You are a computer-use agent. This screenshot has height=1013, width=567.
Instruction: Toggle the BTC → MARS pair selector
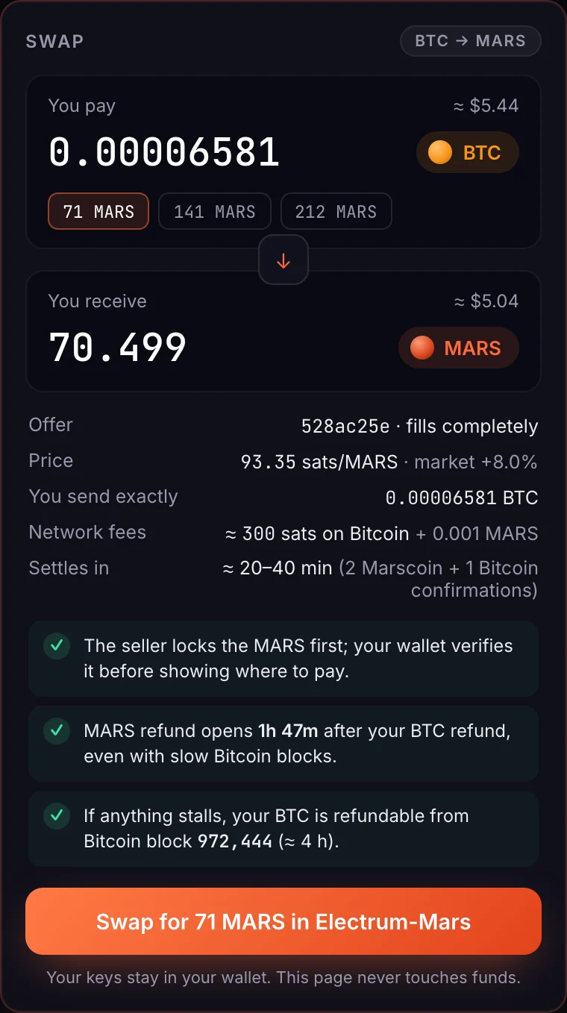coord(471,41)
